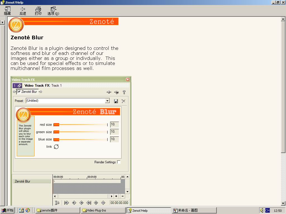Image resolution: width=286 pixels, height=214 pixels.
Task: Click the 'Zenoté Blur' page heading
Action: pyautogui.click(x=27, y=38)
